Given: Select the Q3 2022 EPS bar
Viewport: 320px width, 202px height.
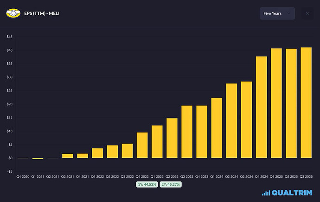Looking at the screenshot, I should (128, 151).
